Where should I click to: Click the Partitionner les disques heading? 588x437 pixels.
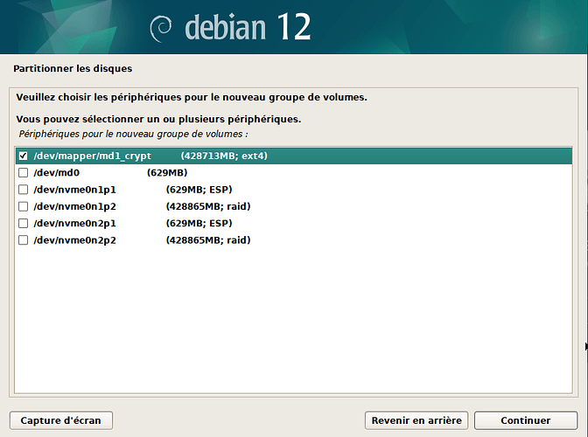point(73,68)
